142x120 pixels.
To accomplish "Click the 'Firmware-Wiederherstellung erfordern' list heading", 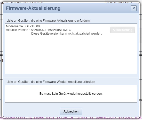I will coord(51,82).
